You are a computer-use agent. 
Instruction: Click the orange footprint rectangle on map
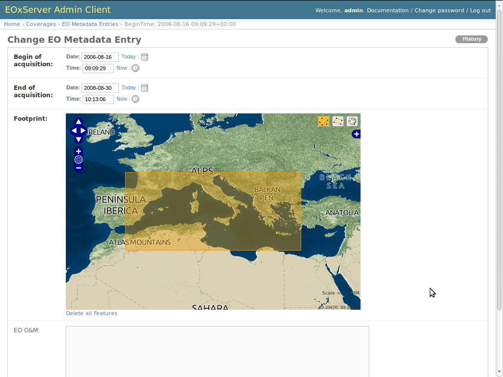(213, 211)
